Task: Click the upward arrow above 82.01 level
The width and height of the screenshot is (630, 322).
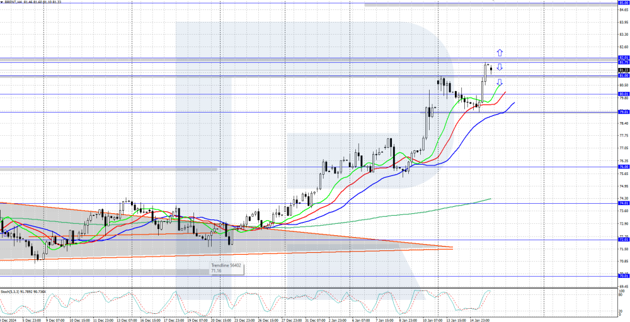Action: click(499, 53)
